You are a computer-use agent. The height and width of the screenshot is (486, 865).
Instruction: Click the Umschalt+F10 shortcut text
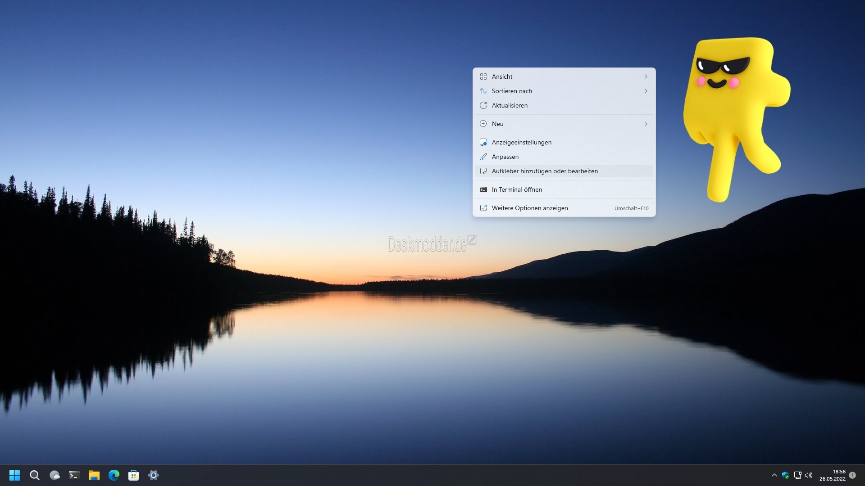pyautogui.click(x=632, y=208)
